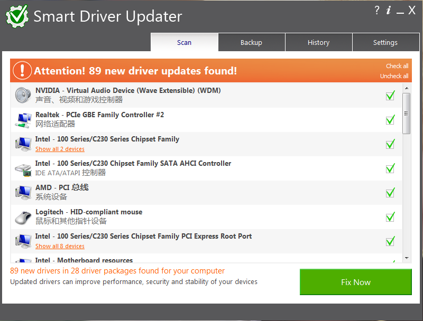The height and width of the screenshot is (321, 423).
Task: Close the window with the X
Action: point(412,10)
